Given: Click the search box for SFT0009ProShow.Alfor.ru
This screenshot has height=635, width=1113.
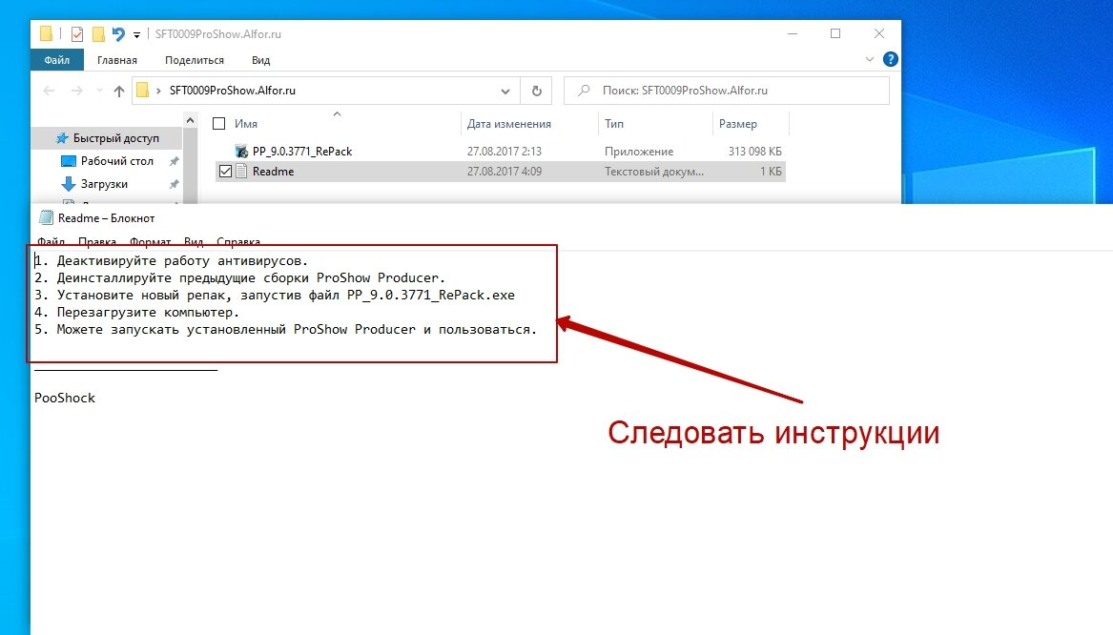Looking at the screenshot, I should pyautogui.click(x=726, y=91).
